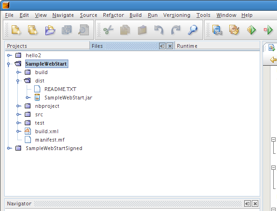Click the Clean and Build broom icon
Screen dimensions: 277x211
coord(234,30)
